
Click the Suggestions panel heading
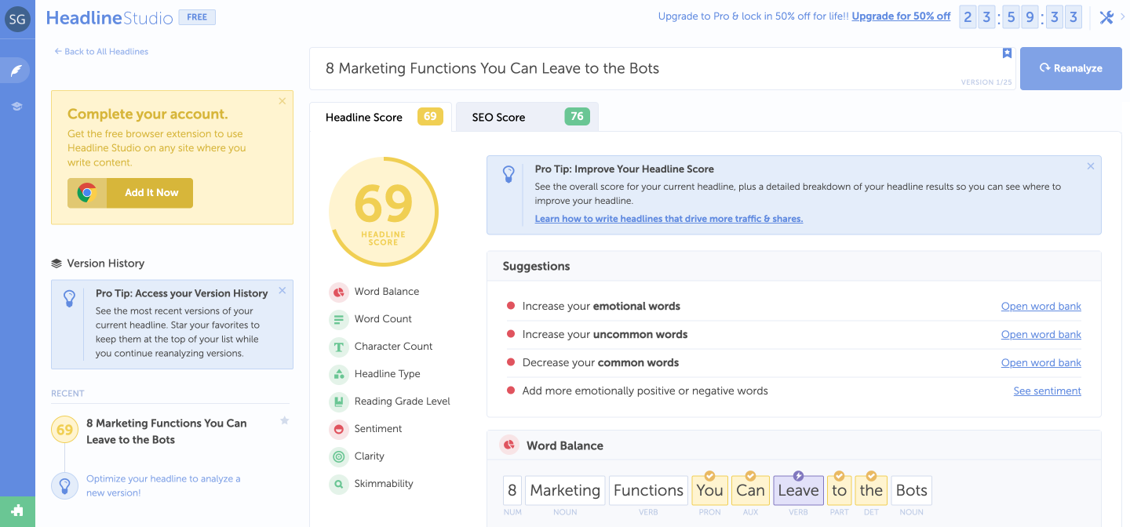pos(537,267)
